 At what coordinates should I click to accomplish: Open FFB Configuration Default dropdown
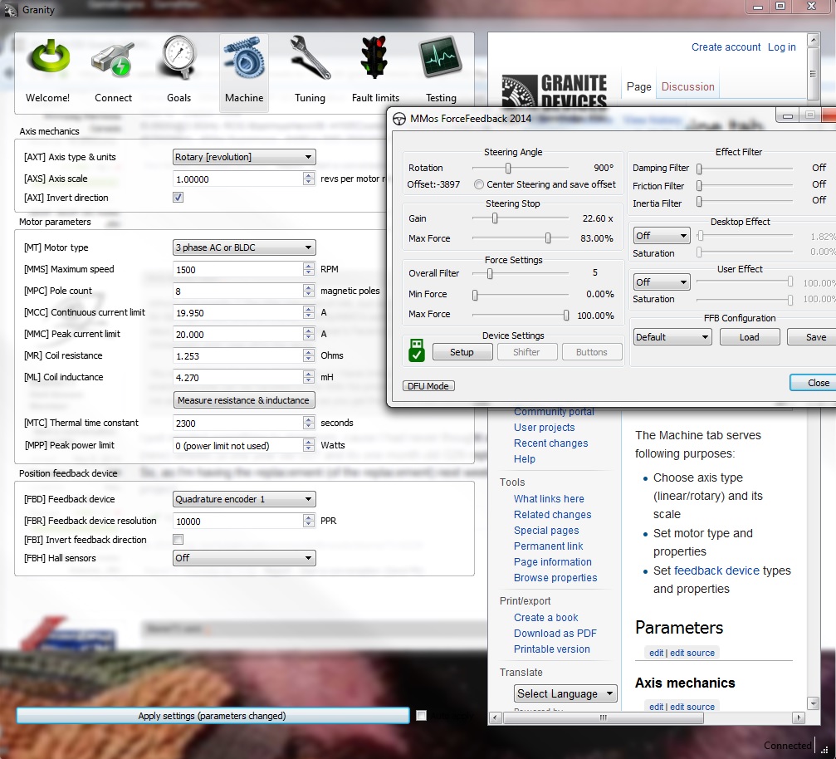tap(672, 337)
